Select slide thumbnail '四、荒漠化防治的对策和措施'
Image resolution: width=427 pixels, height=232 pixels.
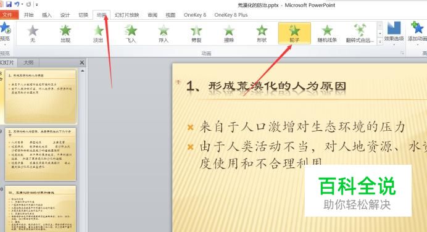click(x=41, y=209)
